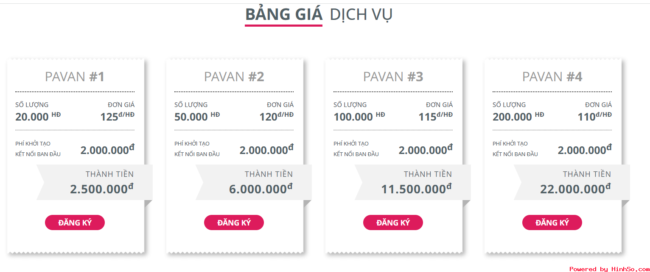This screenshot has height=272, width=650.
Task: Click the 110đ/HĐ unit price
Action: click(x=595, y=117)
